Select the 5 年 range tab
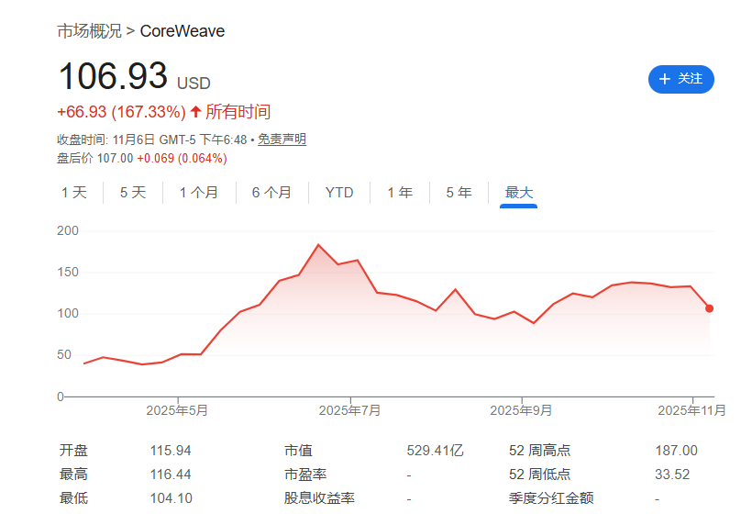This screenshot has width=752, height=525. pos(459,193)
